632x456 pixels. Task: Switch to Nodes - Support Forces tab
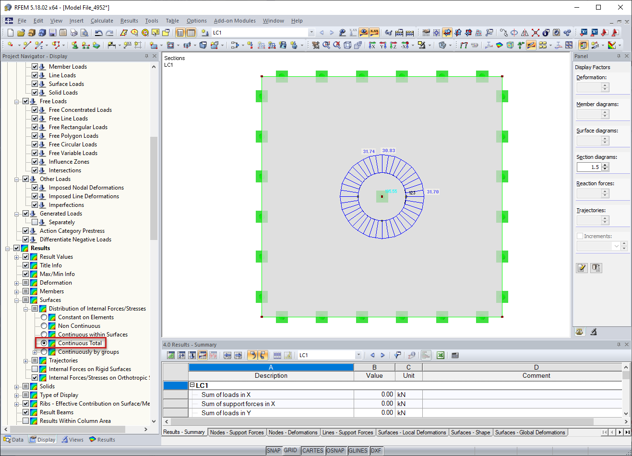pyautogui.click(x=237, y=432)
